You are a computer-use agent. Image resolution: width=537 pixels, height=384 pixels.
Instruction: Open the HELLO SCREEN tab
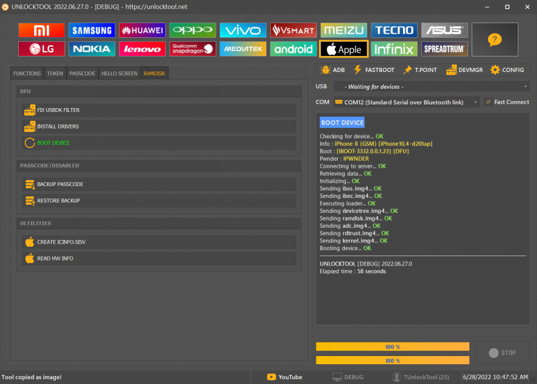tap(119, 74)
